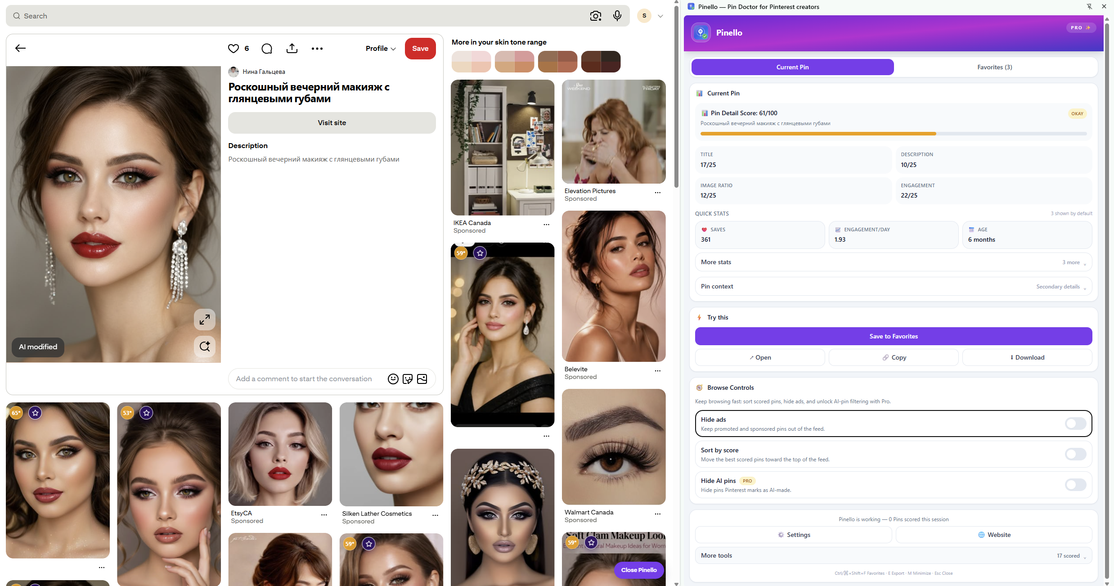This screenshot has width=1114, height=586.
Task: Click the microphone voice search icon
Action: 617,16
